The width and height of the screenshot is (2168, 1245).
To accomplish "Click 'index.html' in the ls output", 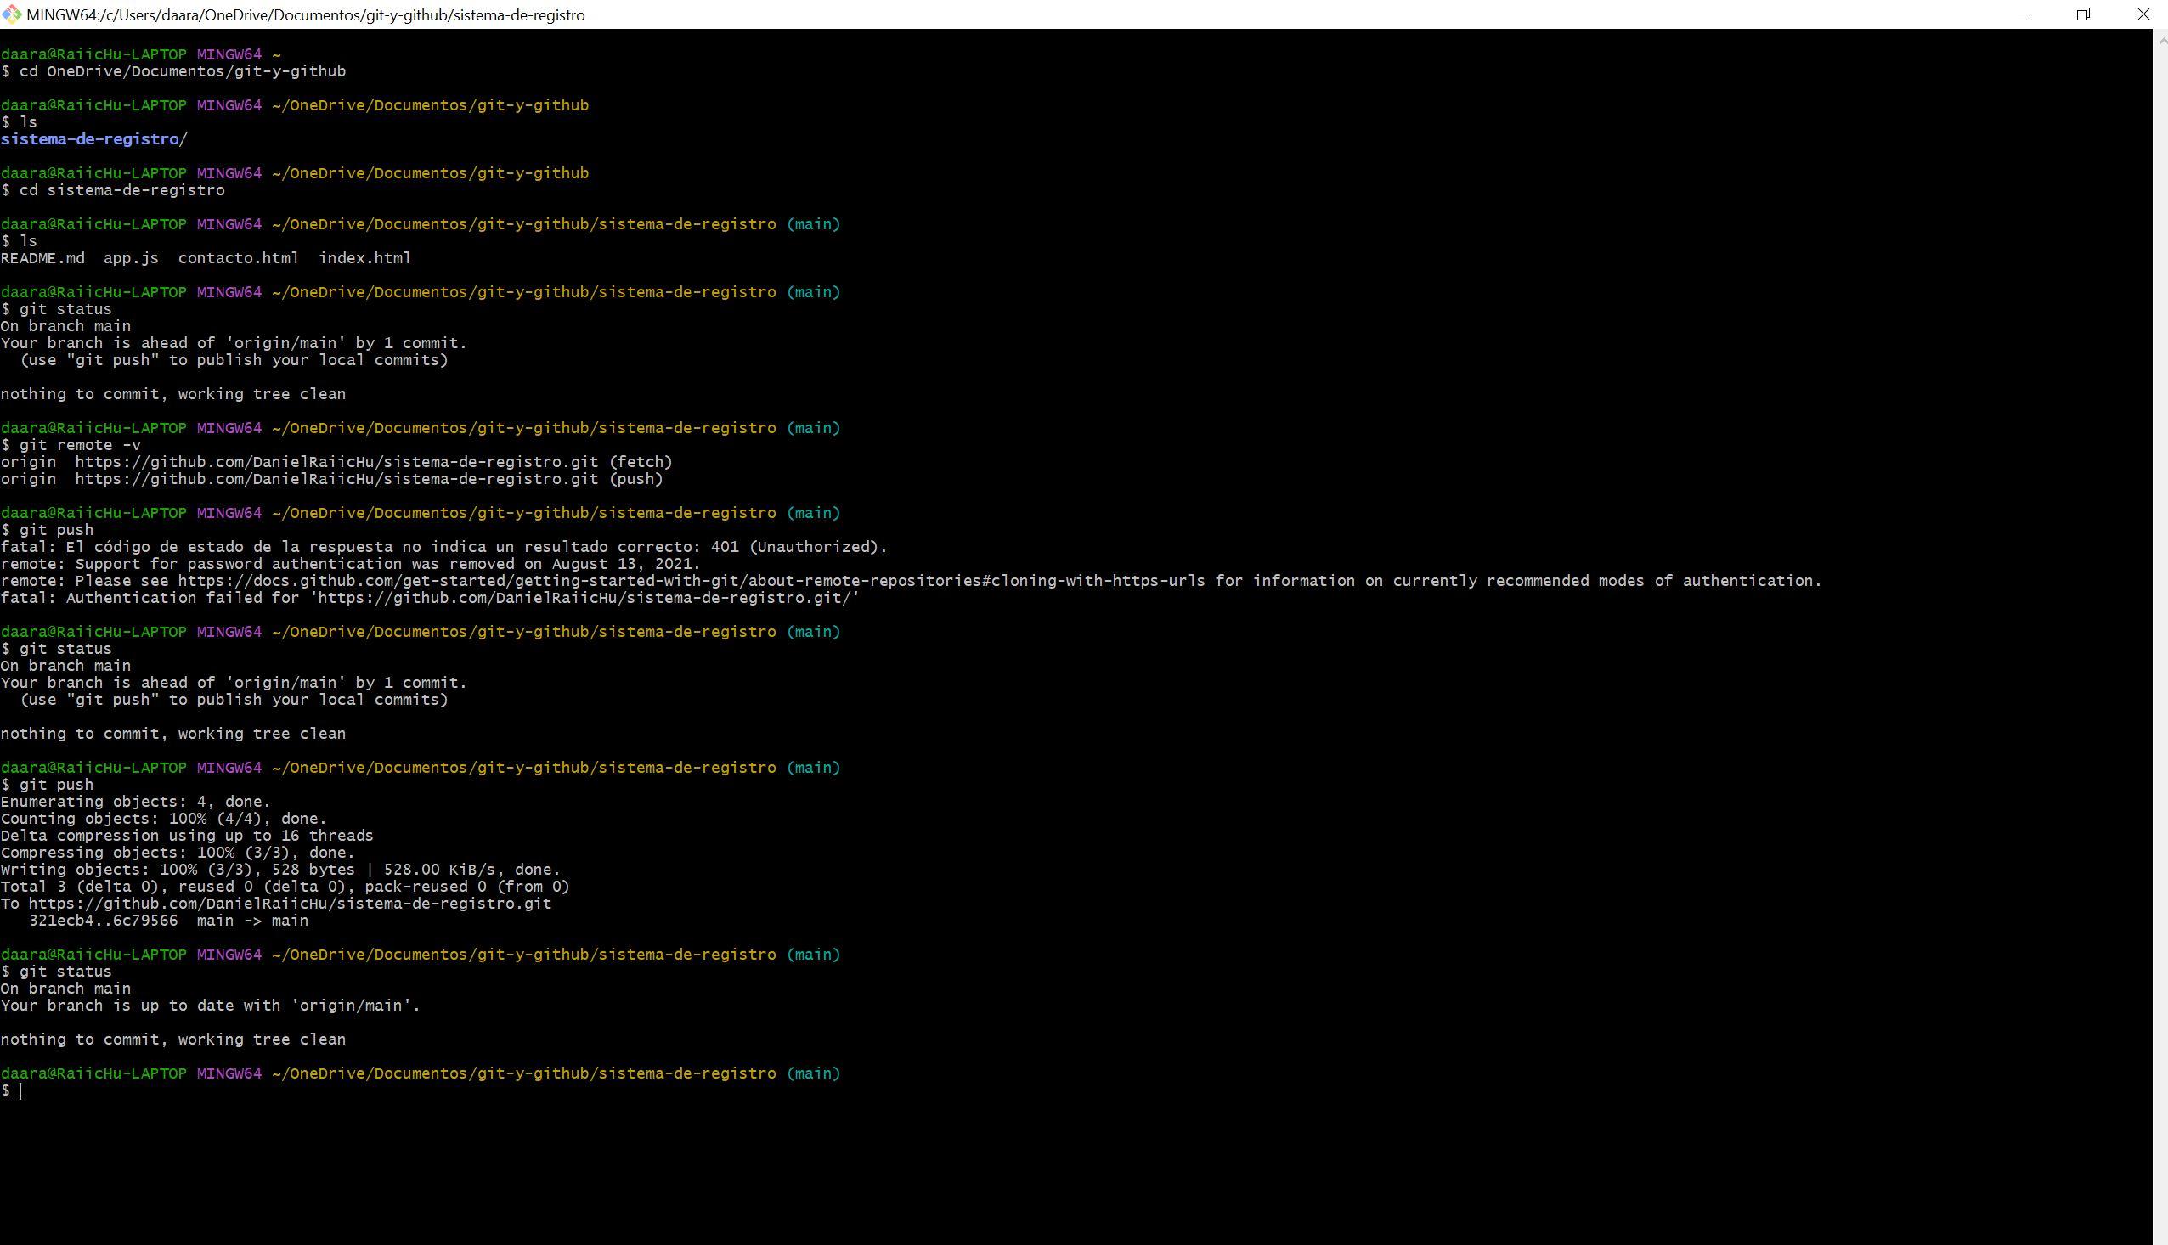I will [x=365, y=258].
